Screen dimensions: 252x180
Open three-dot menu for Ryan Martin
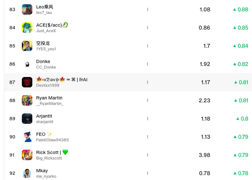pos(147,100)
